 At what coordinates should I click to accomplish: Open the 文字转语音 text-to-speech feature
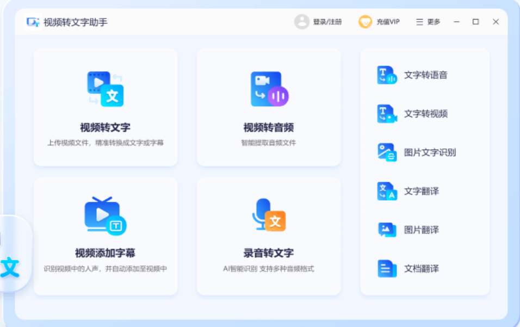(x=425, y=75)
